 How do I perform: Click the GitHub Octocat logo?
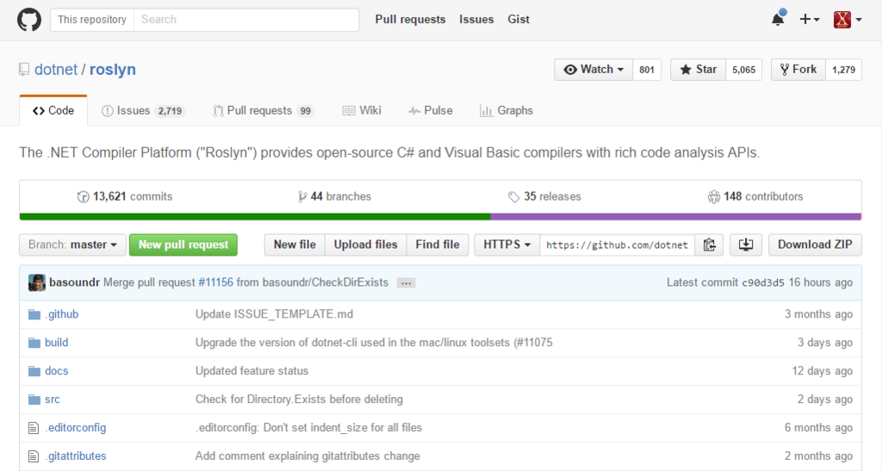tap(29, 20)
